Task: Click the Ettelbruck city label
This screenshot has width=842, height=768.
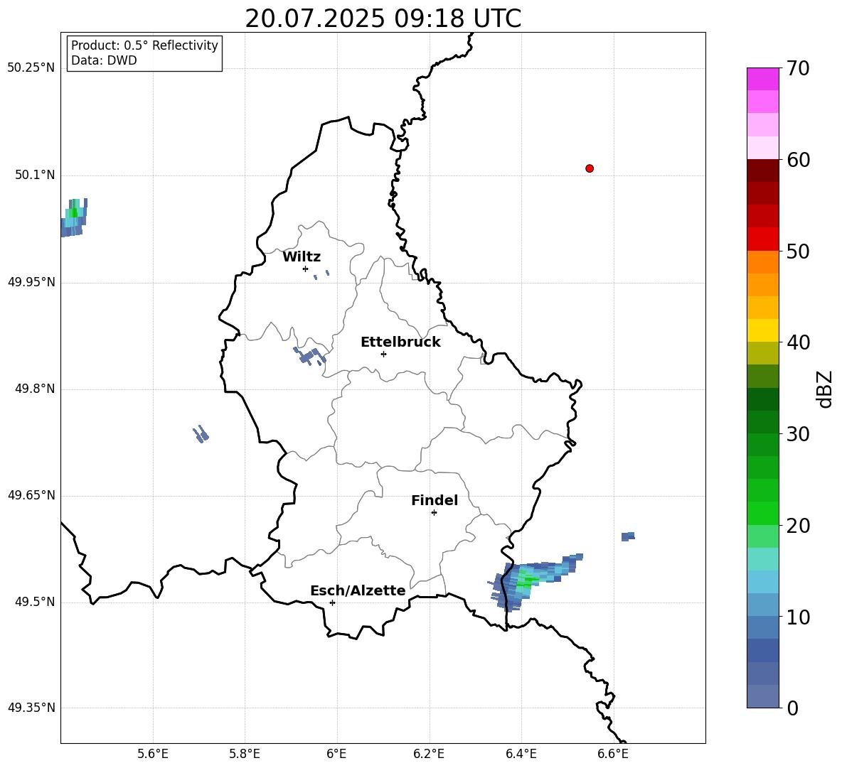Action: (400, 342)
